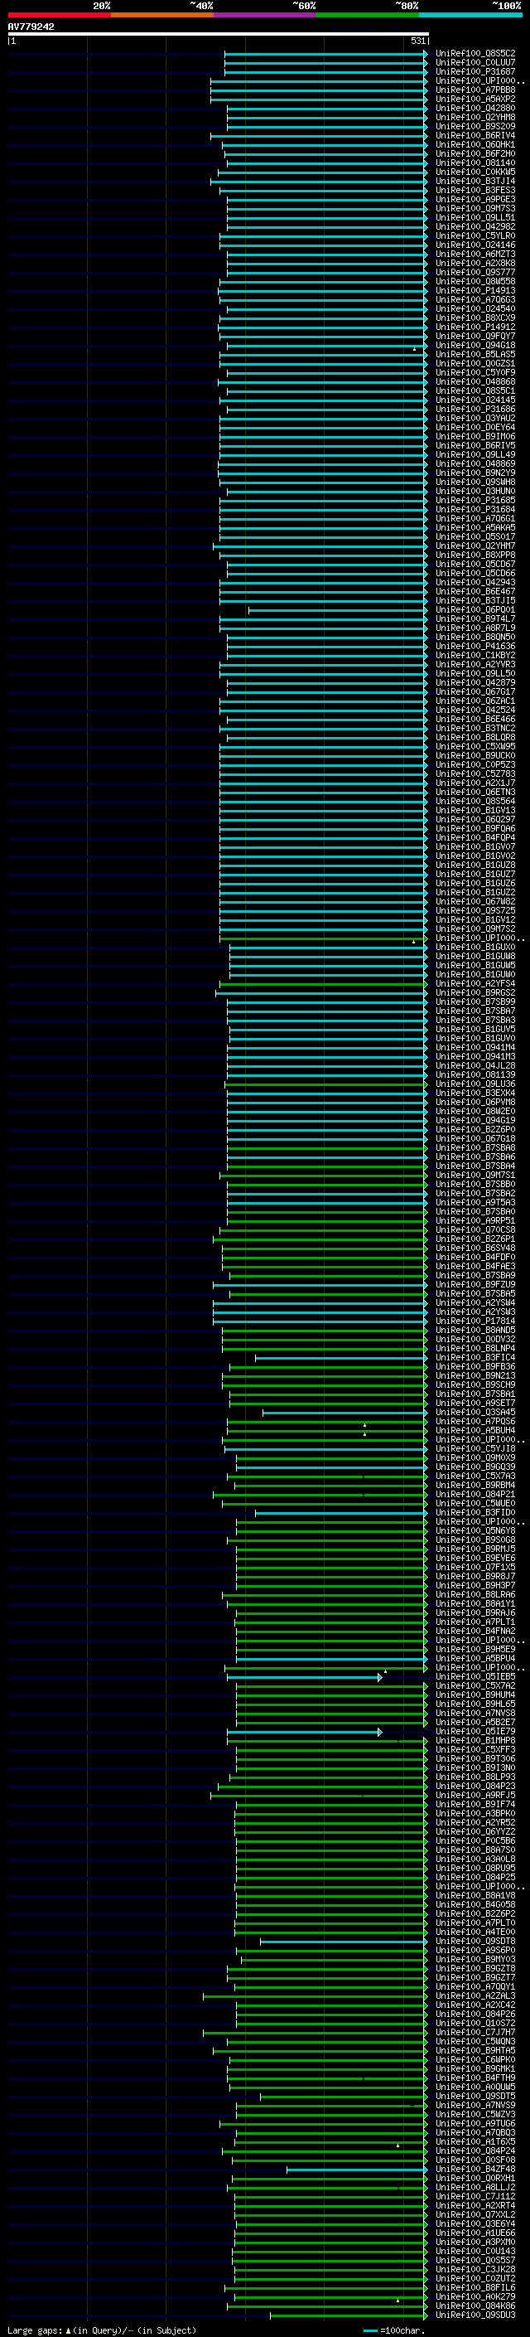This screenshot has height=2337, width=530.
Task: Select the UniRef100_Q9S777 label
Action: click(475, 272)
